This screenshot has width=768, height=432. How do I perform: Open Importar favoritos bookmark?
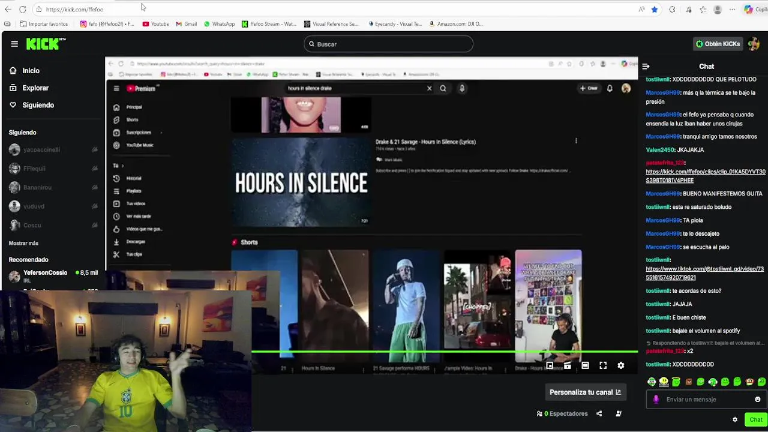coord(44,24)
